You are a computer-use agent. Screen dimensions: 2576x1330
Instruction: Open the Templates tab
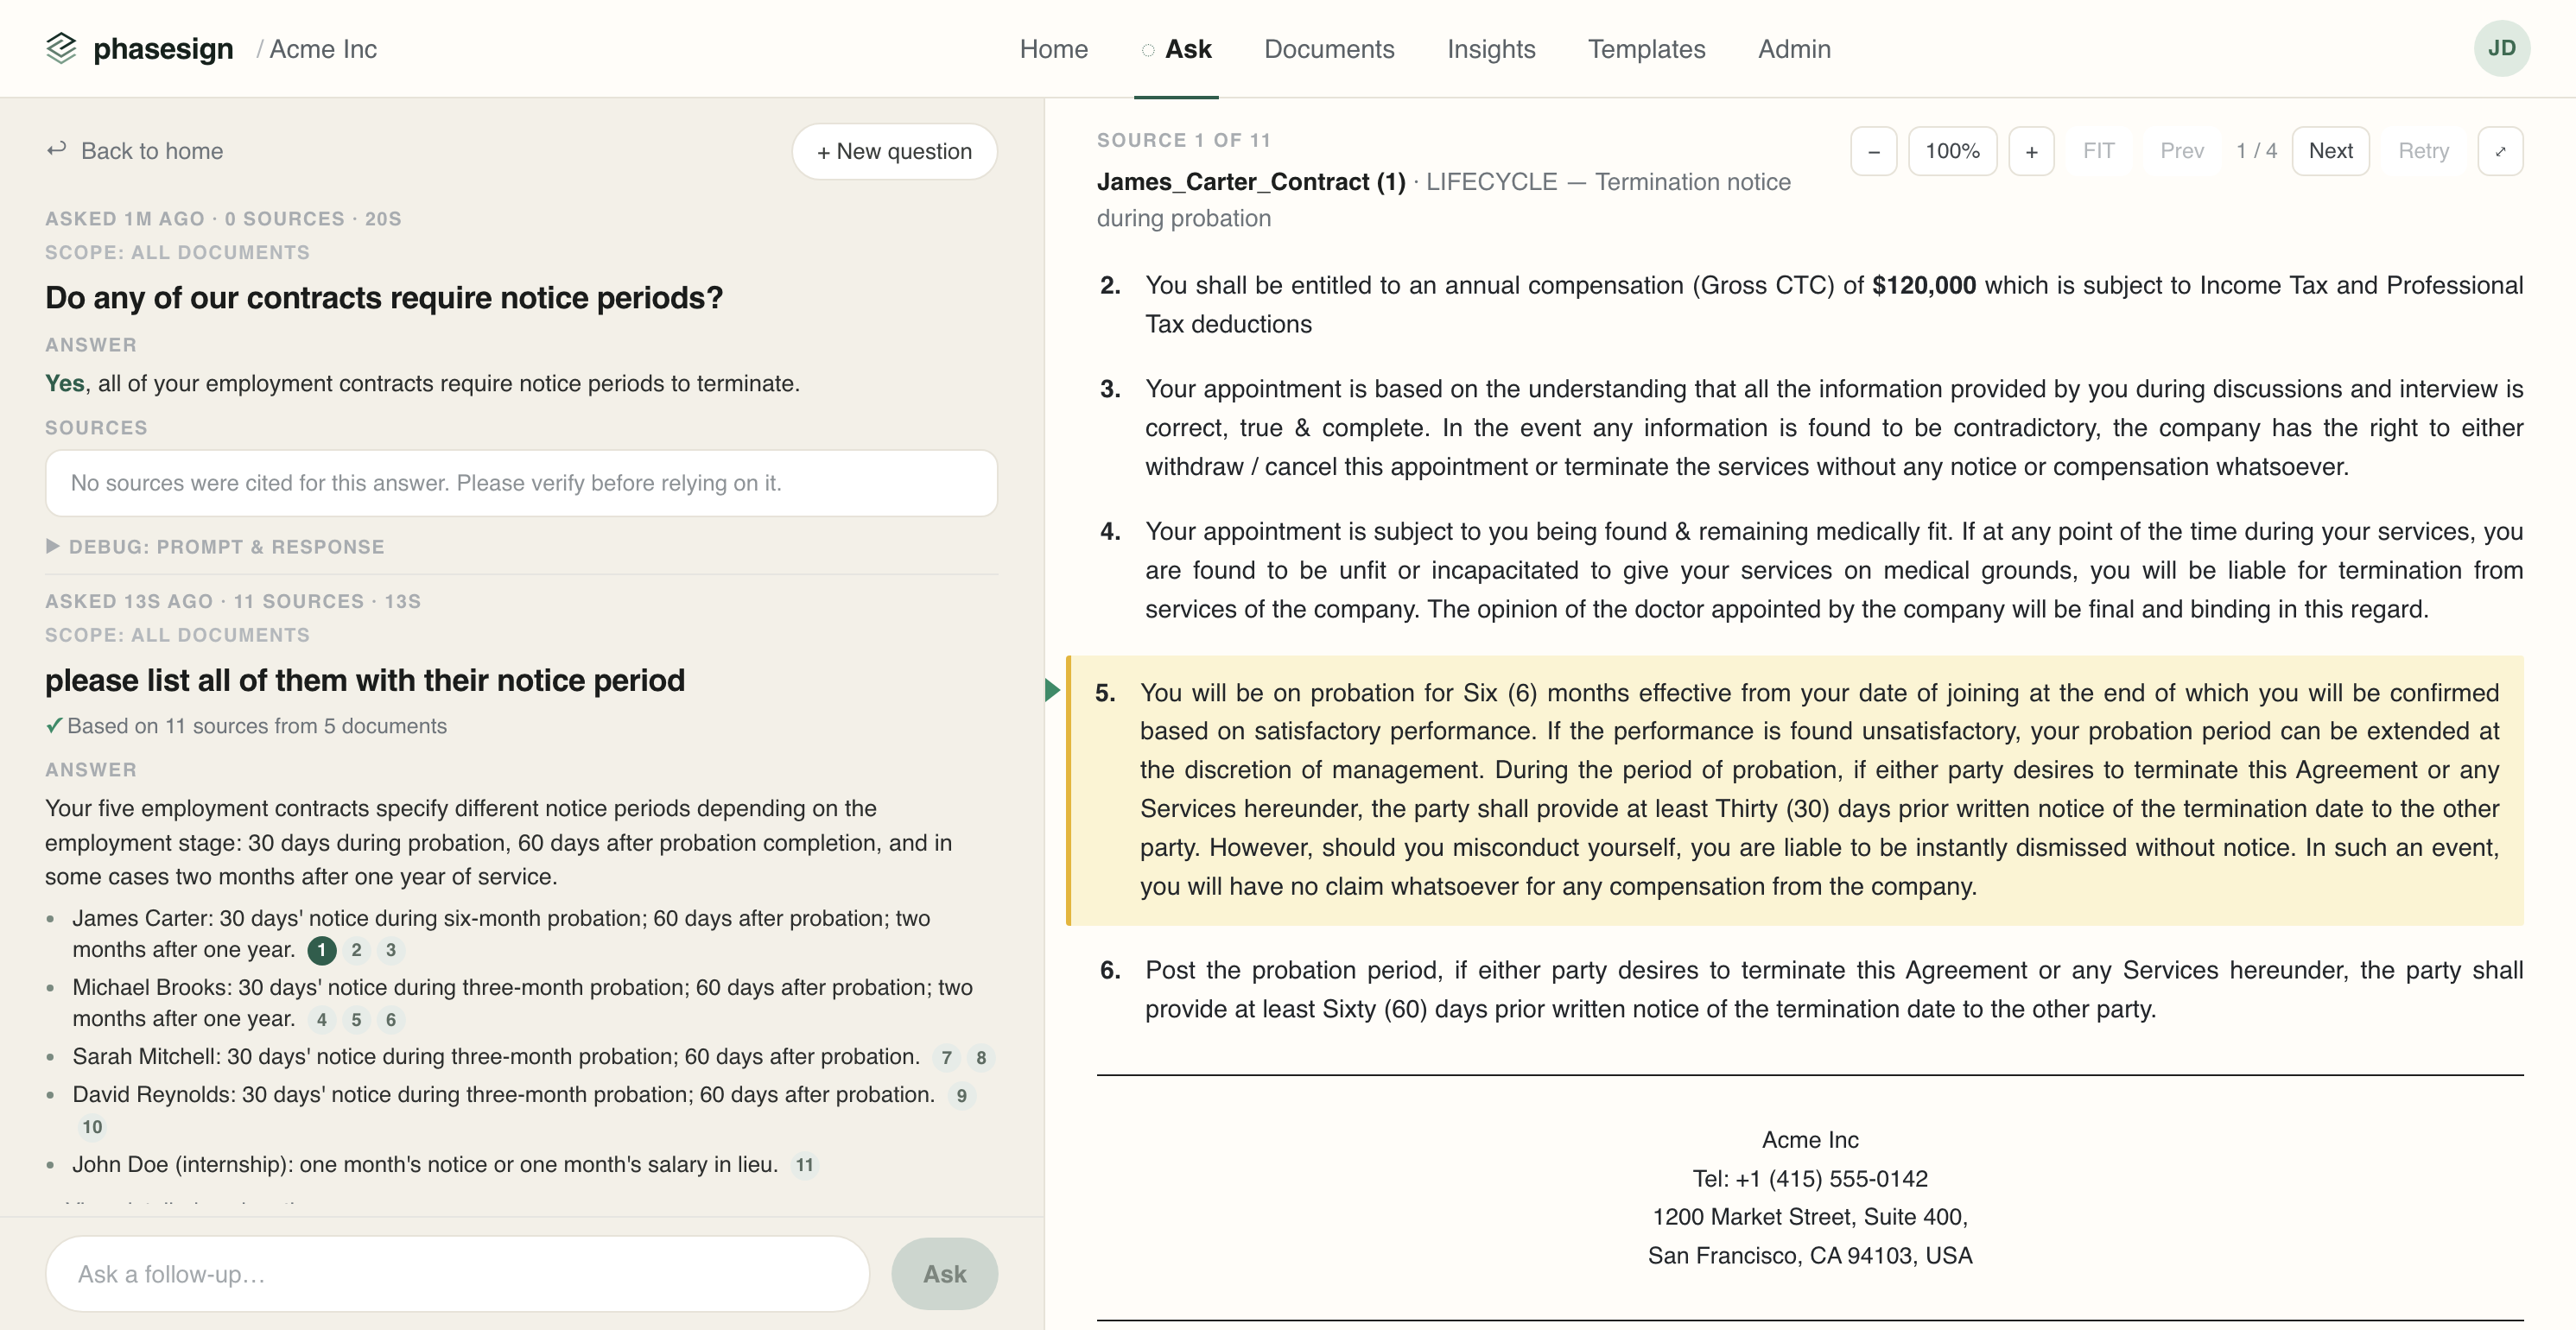coord(1646,49)
